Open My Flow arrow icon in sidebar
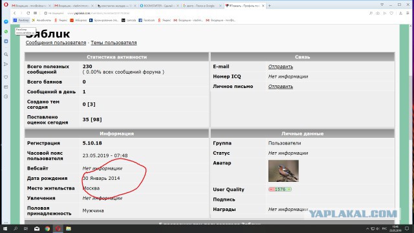 [x=6, y=64]
